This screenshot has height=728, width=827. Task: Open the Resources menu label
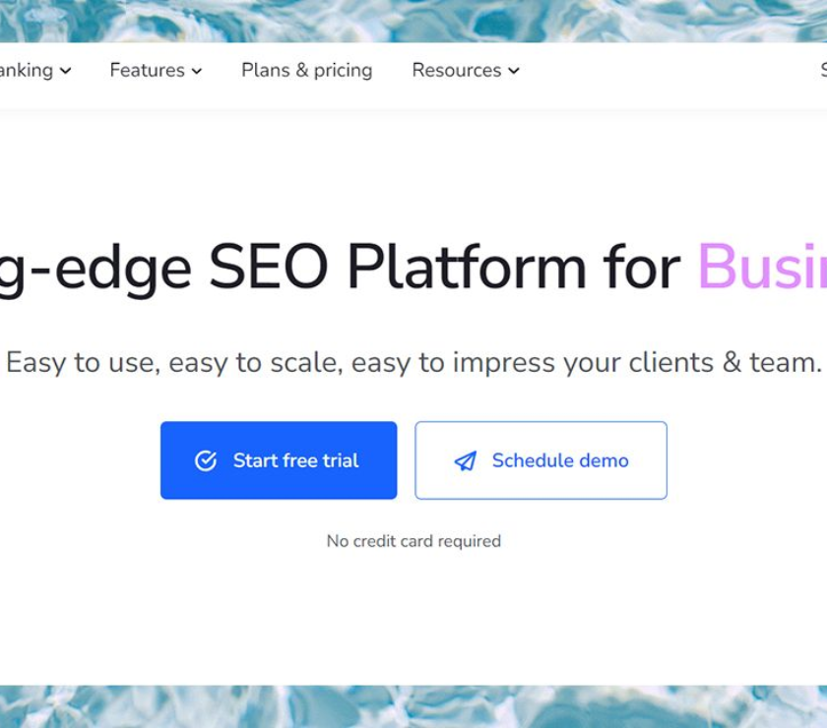(x=456, y=70)
